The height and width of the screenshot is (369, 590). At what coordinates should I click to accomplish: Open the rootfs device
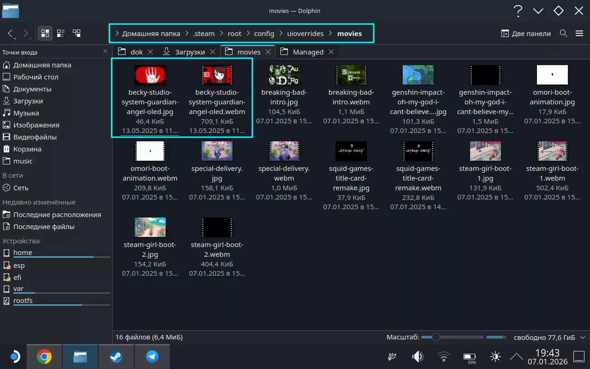tap(55, 301)
